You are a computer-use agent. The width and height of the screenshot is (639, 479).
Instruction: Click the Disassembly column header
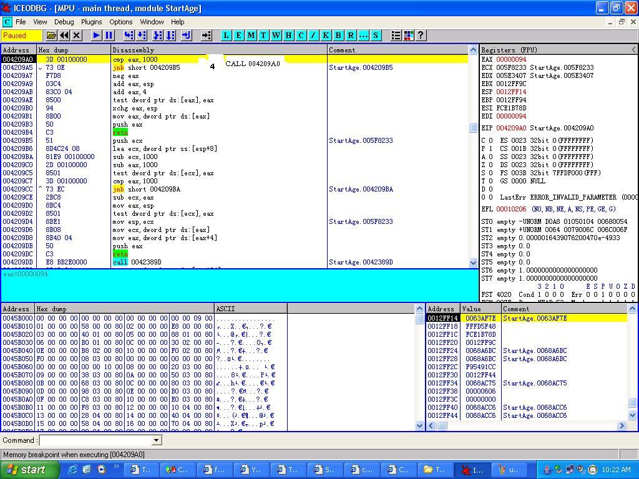219,50
